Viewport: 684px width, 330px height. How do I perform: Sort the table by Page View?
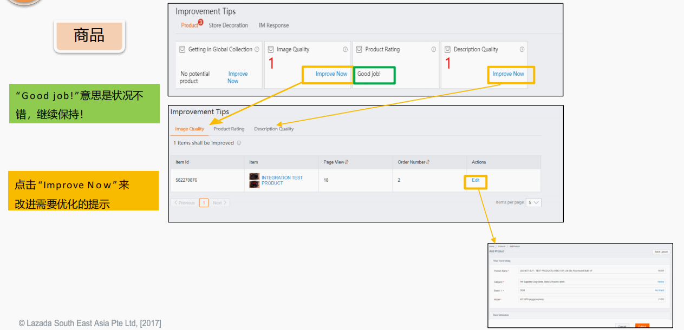(347, 162)
